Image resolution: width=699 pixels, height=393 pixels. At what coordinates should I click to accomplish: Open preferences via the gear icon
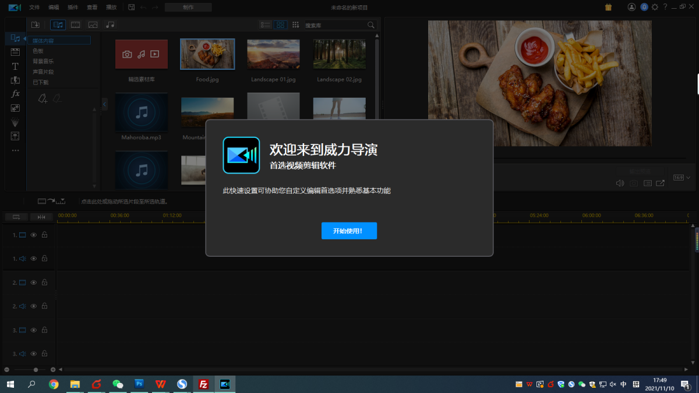tap(655, 7)
